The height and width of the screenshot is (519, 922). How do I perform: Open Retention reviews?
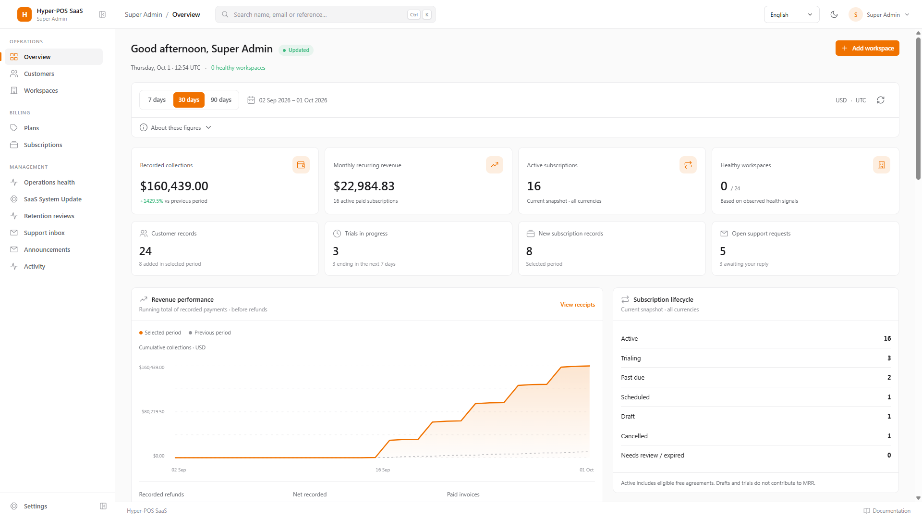click(x=54, y=216)
